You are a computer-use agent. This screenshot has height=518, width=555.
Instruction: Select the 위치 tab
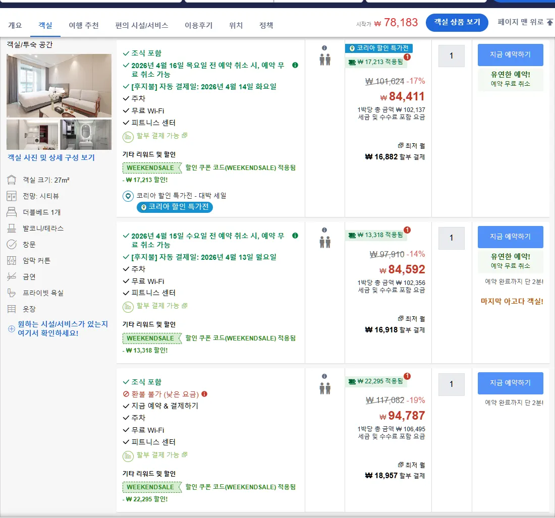(x=236, y=26)
